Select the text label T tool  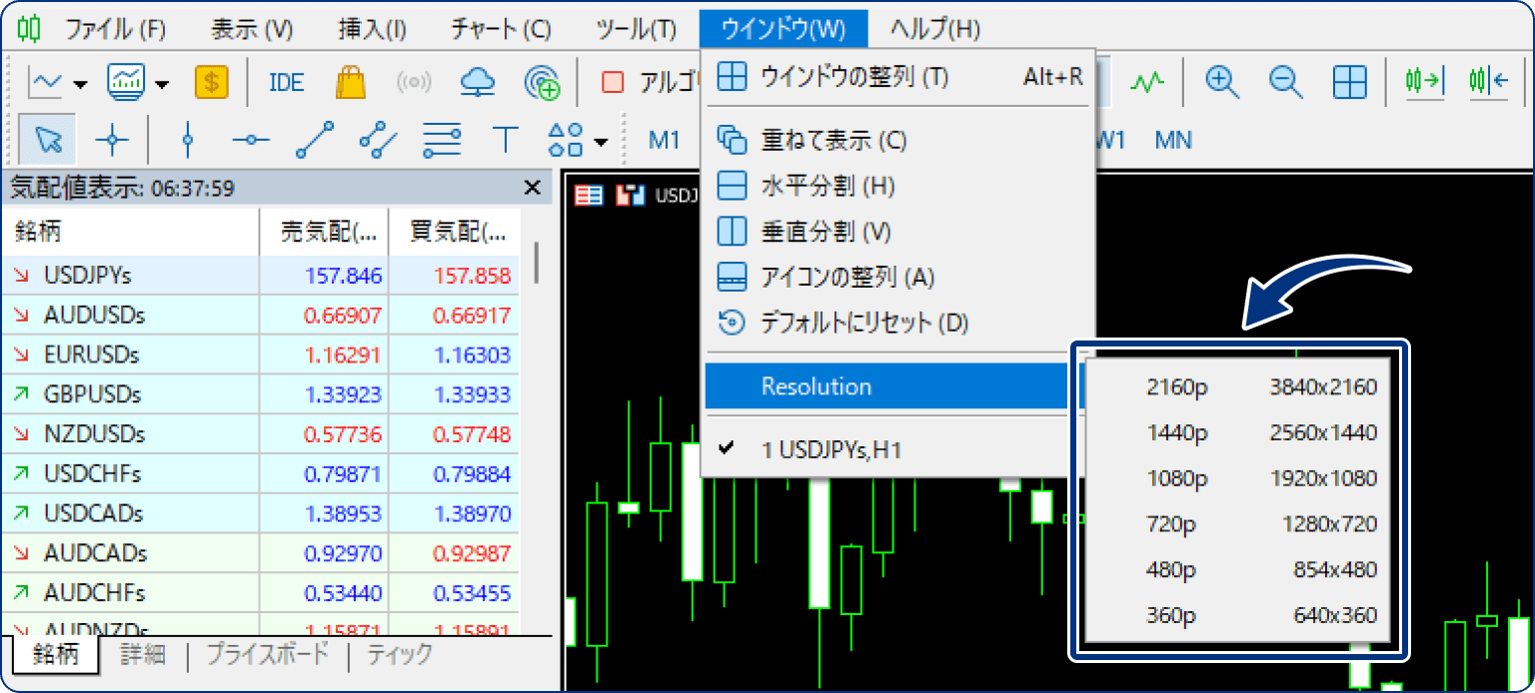point(506,140)
